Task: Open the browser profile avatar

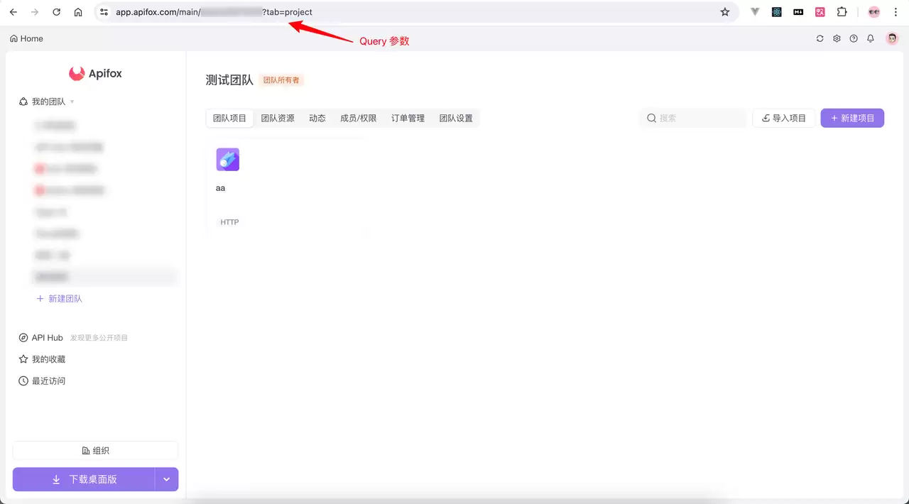Action: pos(874,12)
